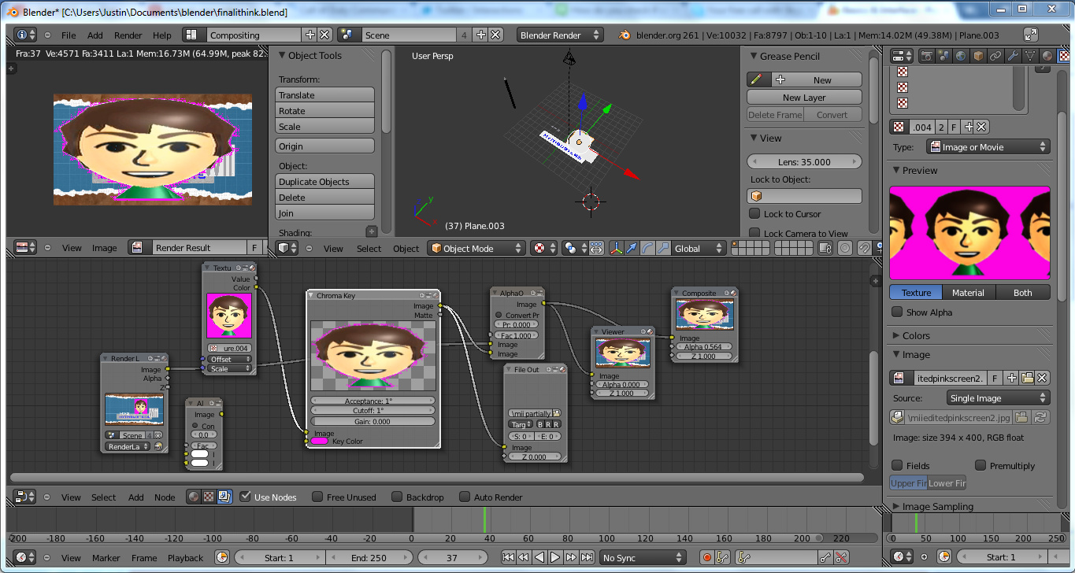The height and width of the screenshot is (573, 1075).
Task: Click the fullscreen toggle icon in info header
Action: pos(1031,35)
